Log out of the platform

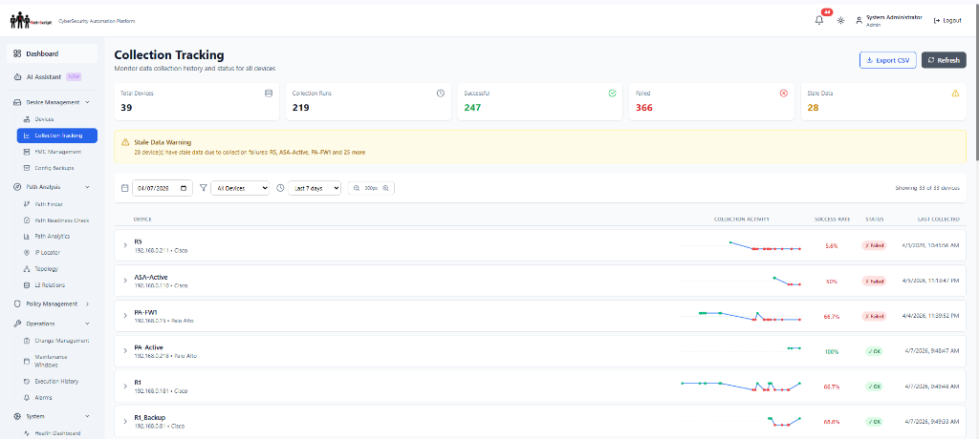point(947,21)
